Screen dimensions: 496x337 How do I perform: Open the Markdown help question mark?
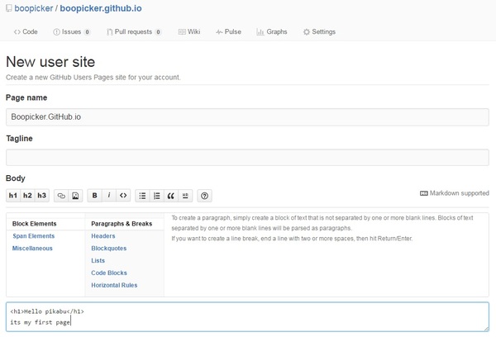tap(205, 196)
